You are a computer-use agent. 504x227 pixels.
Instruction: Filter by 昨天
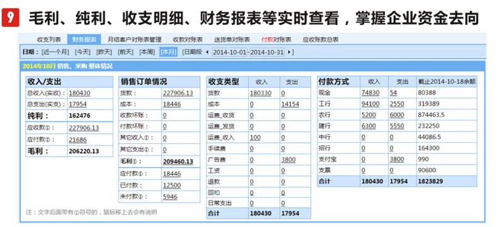point(104,52)
